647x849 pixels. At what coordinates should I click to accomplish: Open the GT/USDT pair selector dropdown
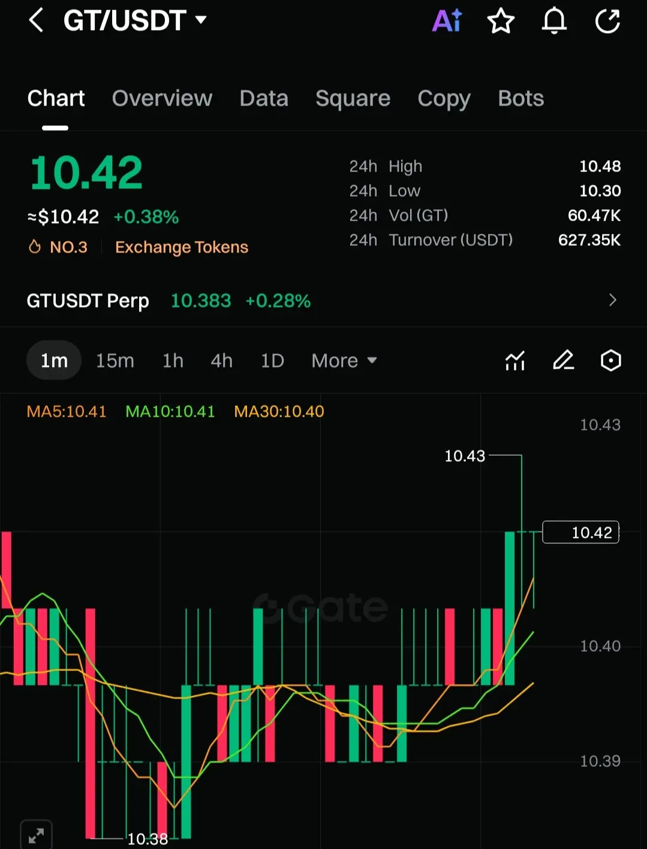coord(135,20)
